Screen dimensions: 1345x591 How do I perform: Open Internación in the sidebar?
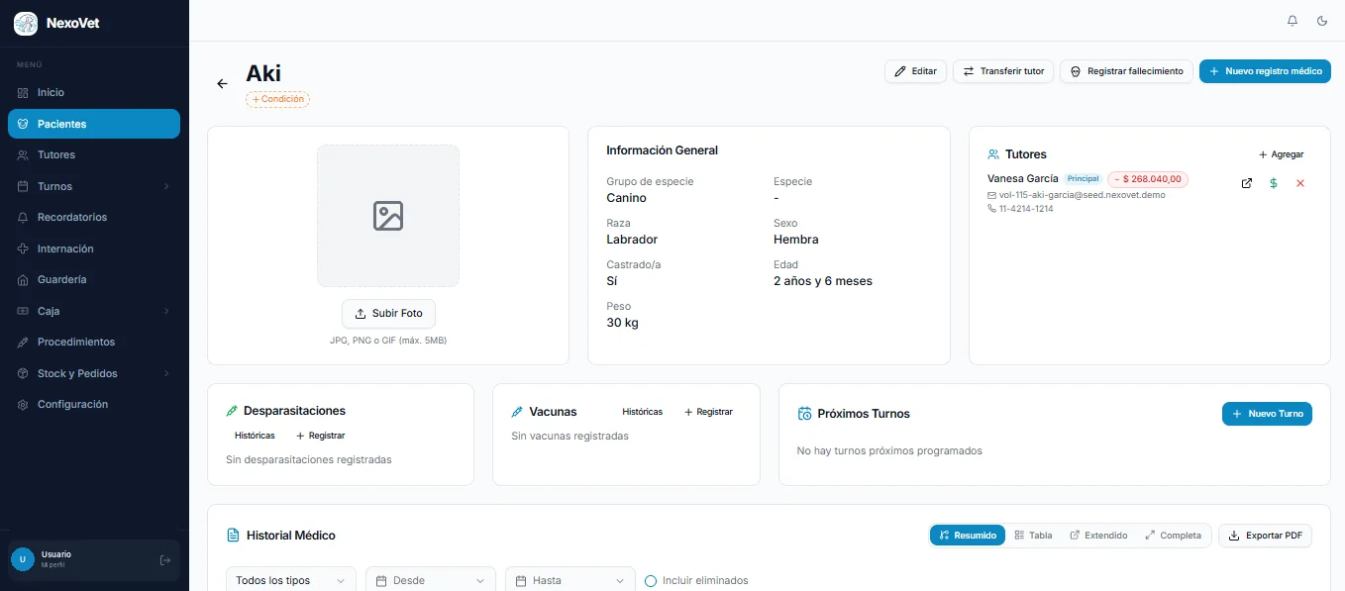pyautogui.click(x=94, y=248)
